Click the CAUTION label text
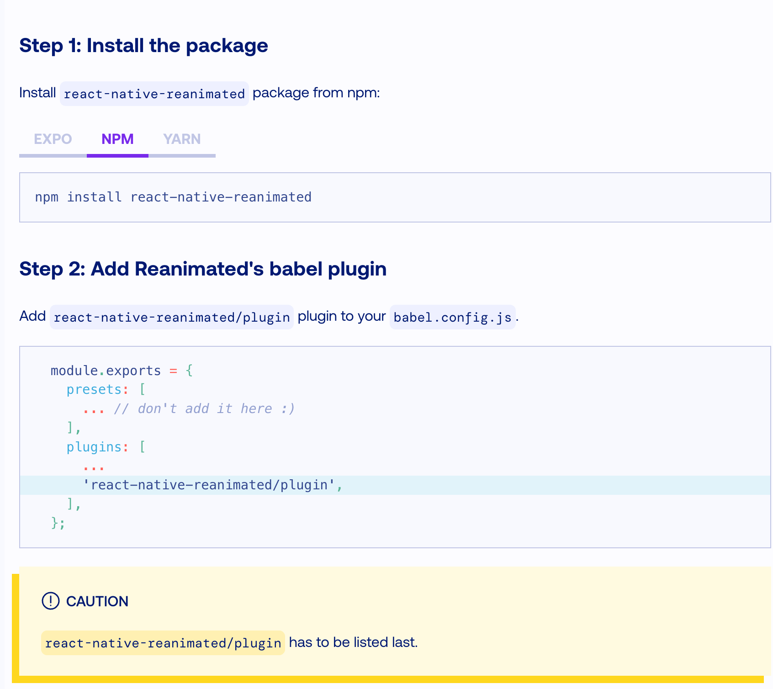The image size is (773, 689). pyautogui.click(x=97, y=601)
